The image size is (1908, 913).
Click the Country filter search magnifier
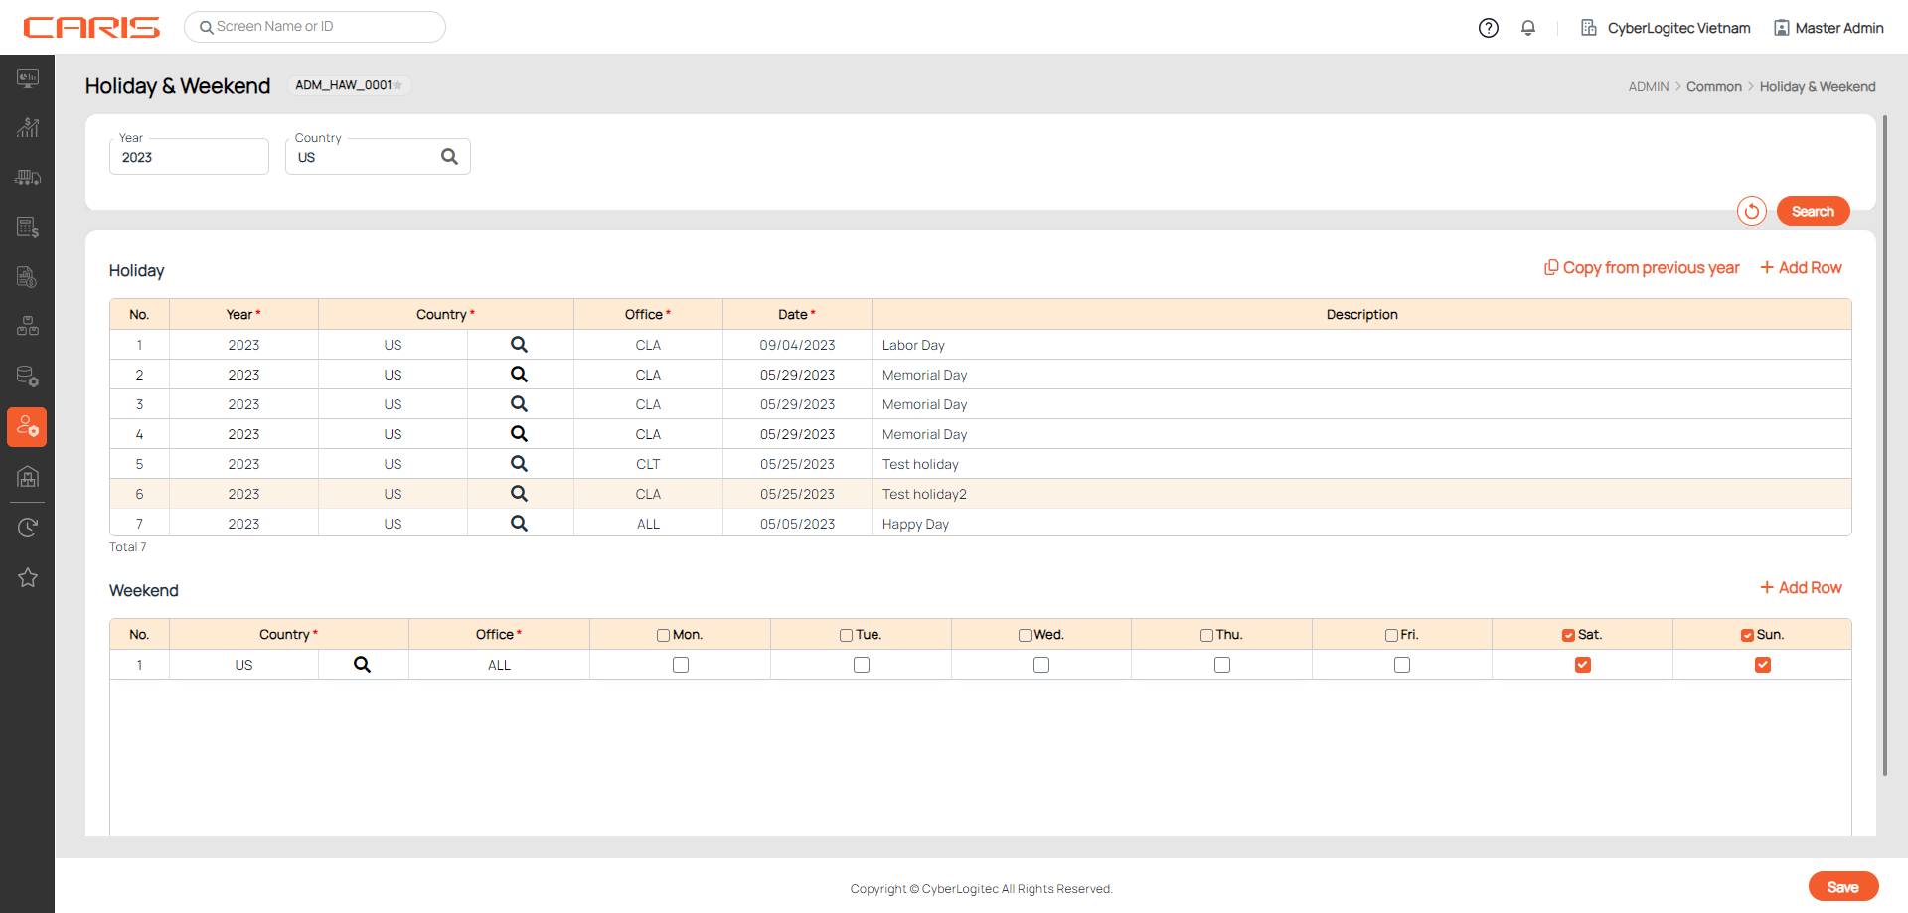(x=449, y=157)
